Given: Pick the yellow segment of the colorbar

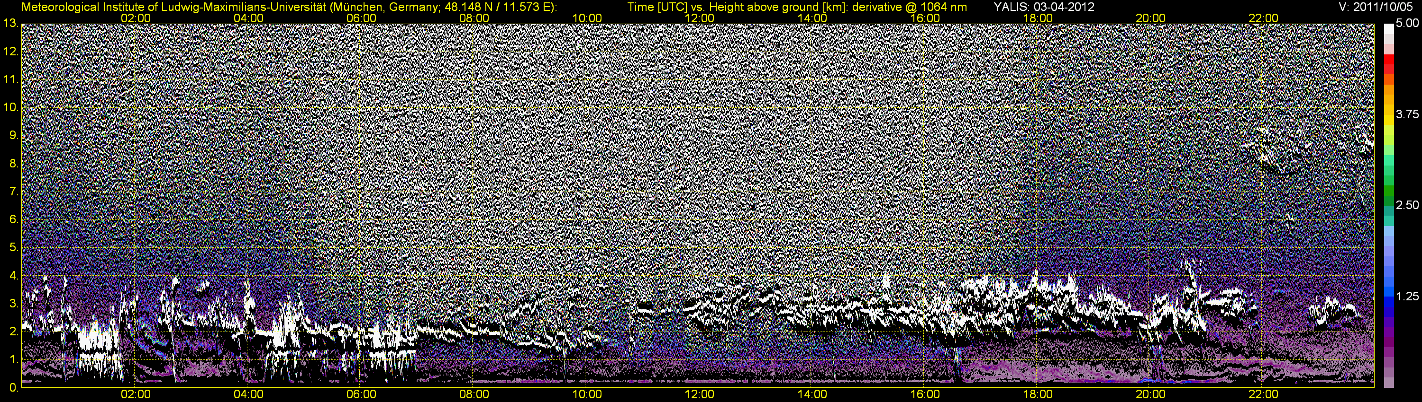Looking at the screenshot, I should (1388, 121).
